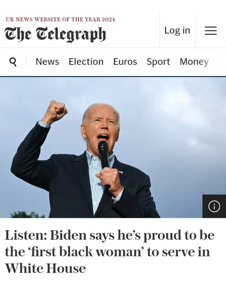Screen dimensions: 226x288
Task: Click the flag lapel pin on the jacket
Action: [x=121, y=172]
